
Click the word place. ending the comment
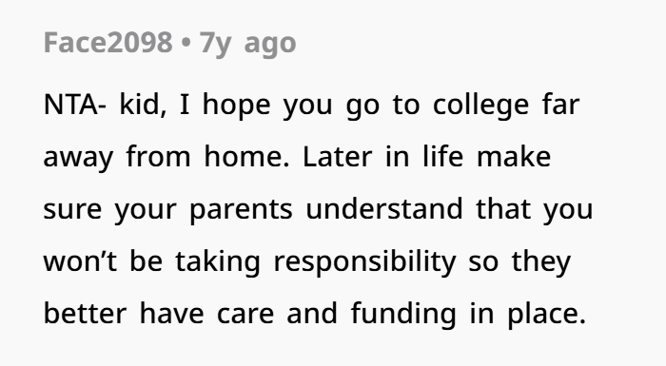coord(547,315)
